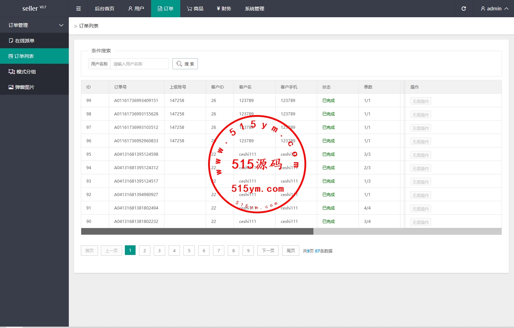Open the 财务 finance menu
Viewport: 514px width, 328px height.
click(224, 9)
